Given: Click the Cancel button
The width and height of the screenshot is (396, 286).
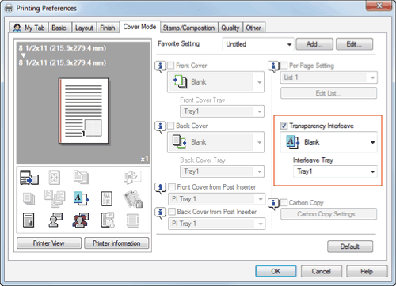Looking at the screenshot, I should click(322, 271).
